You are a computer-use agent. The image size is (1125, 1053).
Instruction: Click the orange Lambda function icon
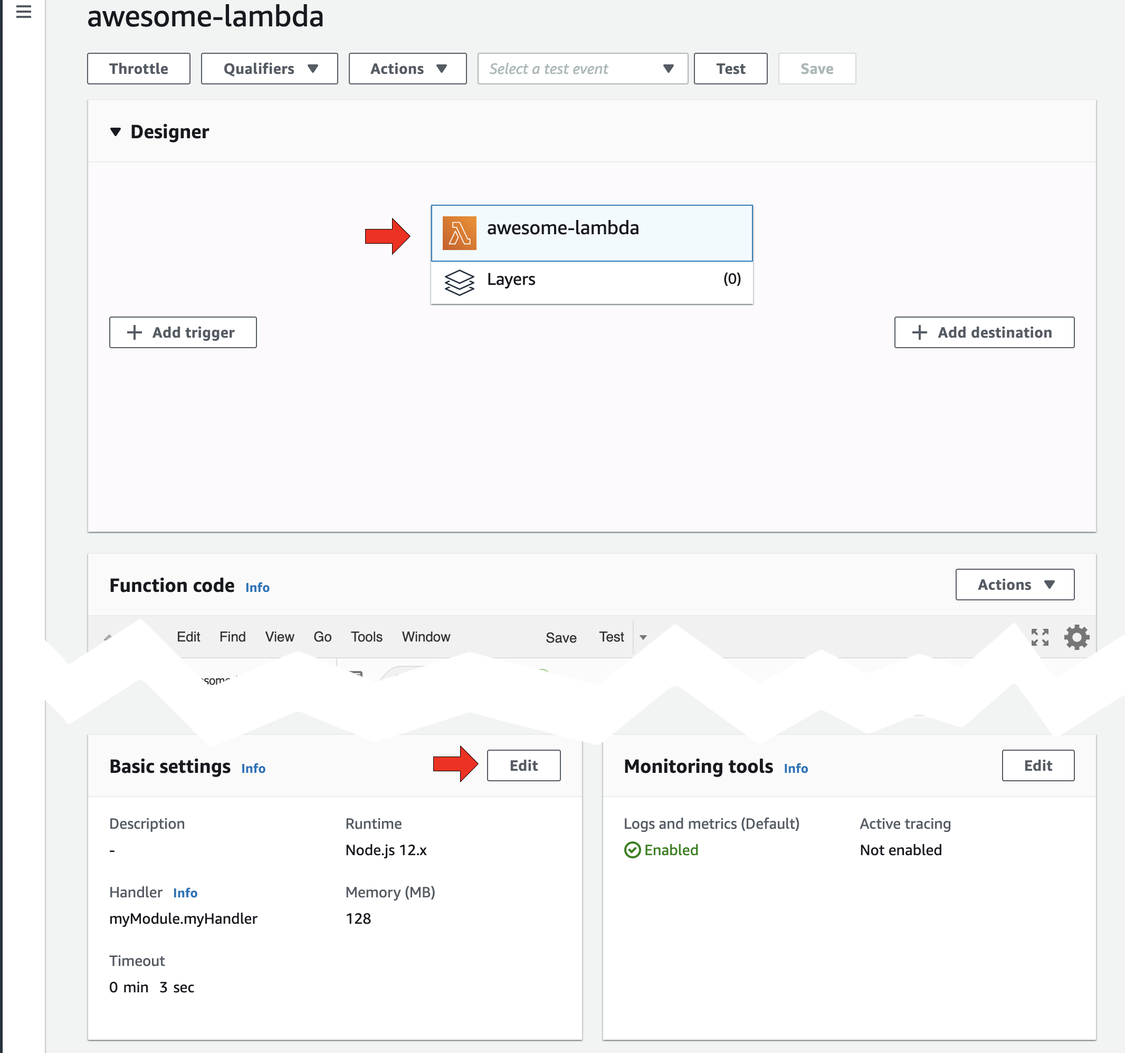(459, 233)
